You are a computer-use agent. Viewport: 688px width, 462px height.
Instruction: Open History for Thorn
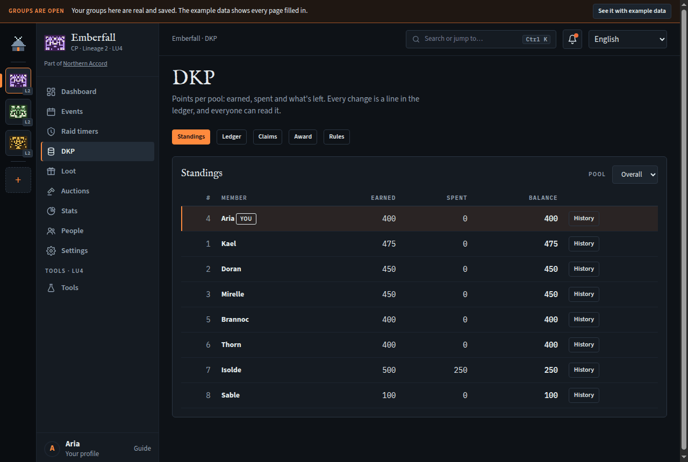[584, 345]
